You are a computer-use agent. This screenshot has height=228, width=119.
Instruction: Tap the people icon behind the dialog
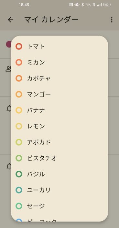pos(8,69)
